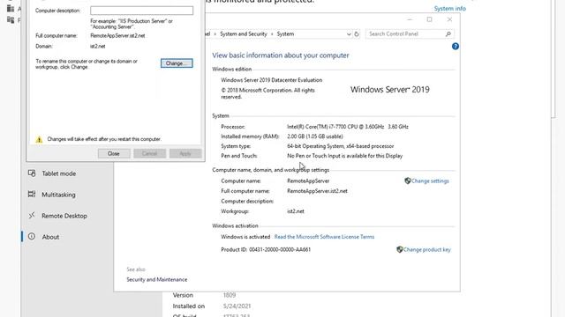
Task: Open Remote Desktop settings icon
Action: coord(32,216)
